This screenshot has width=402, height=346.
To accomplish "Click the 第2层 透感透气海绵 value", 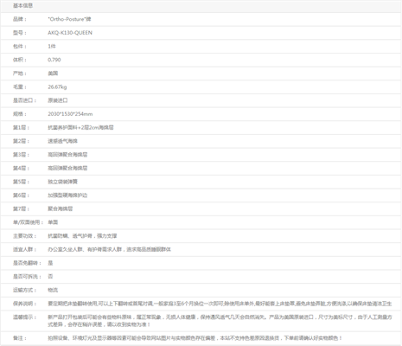I will pyautogui.click(x=62, y=141).
